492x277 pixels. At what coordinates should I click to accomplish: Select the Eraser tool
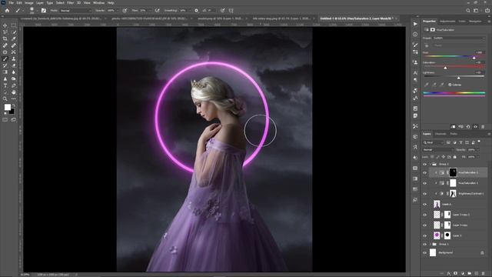[14, 65]
